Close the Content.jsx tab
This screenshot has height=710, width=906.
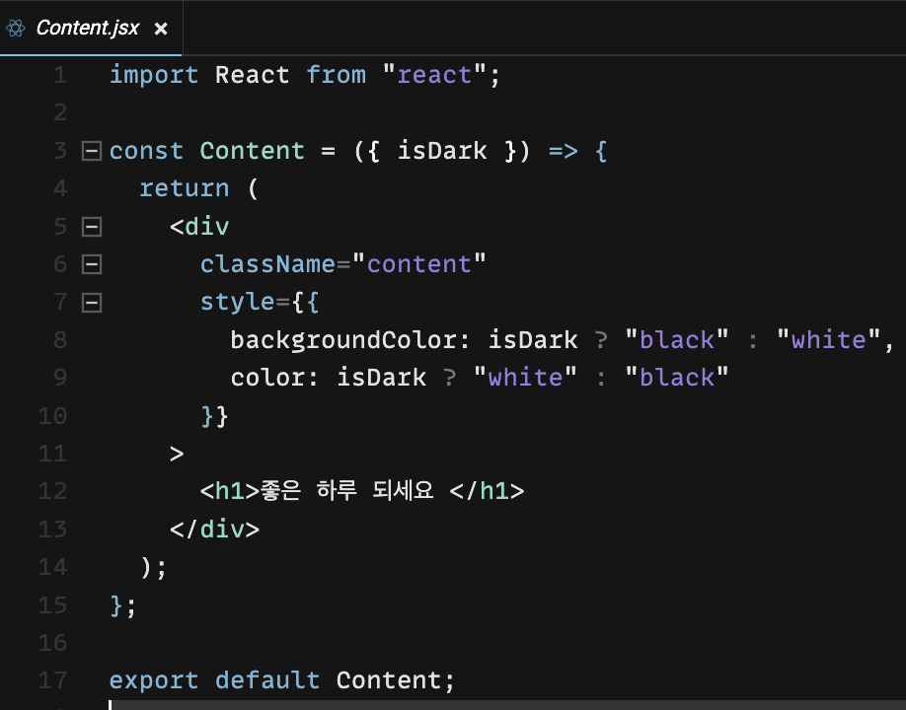(161, 29)
